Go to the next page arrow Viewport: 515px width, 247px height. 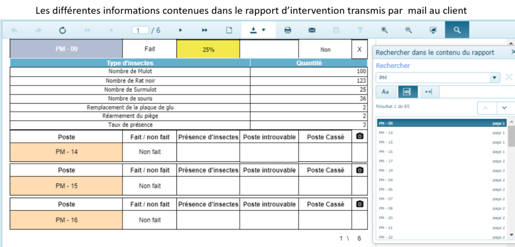pyautogui.click(x=180, y=30)
